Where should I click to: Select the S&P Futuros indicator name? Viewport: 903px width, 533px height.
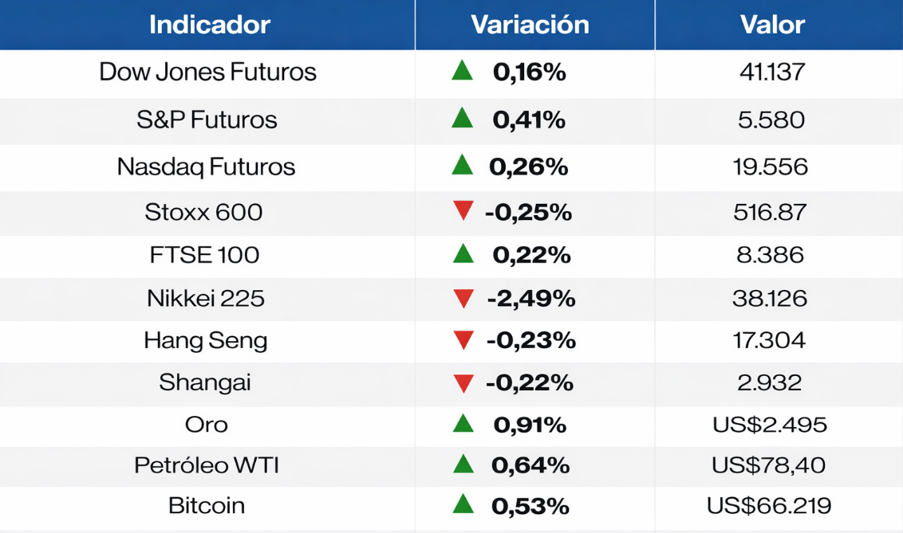tap(207, 120)
